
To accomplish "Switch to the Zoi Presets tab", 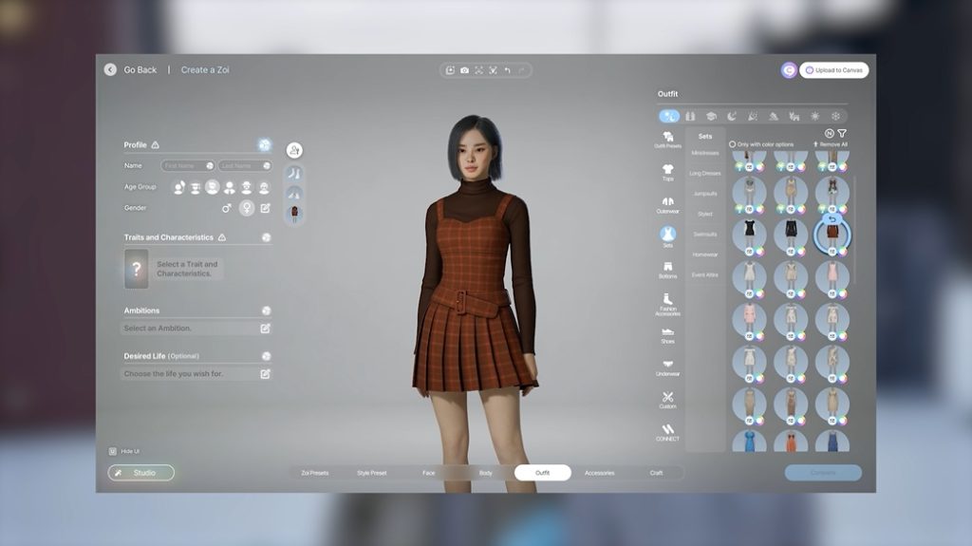I will coord(315,473).
